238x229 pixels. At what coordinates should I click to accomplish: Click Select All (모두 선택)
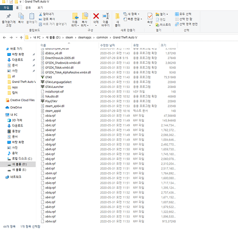[183, 14]
